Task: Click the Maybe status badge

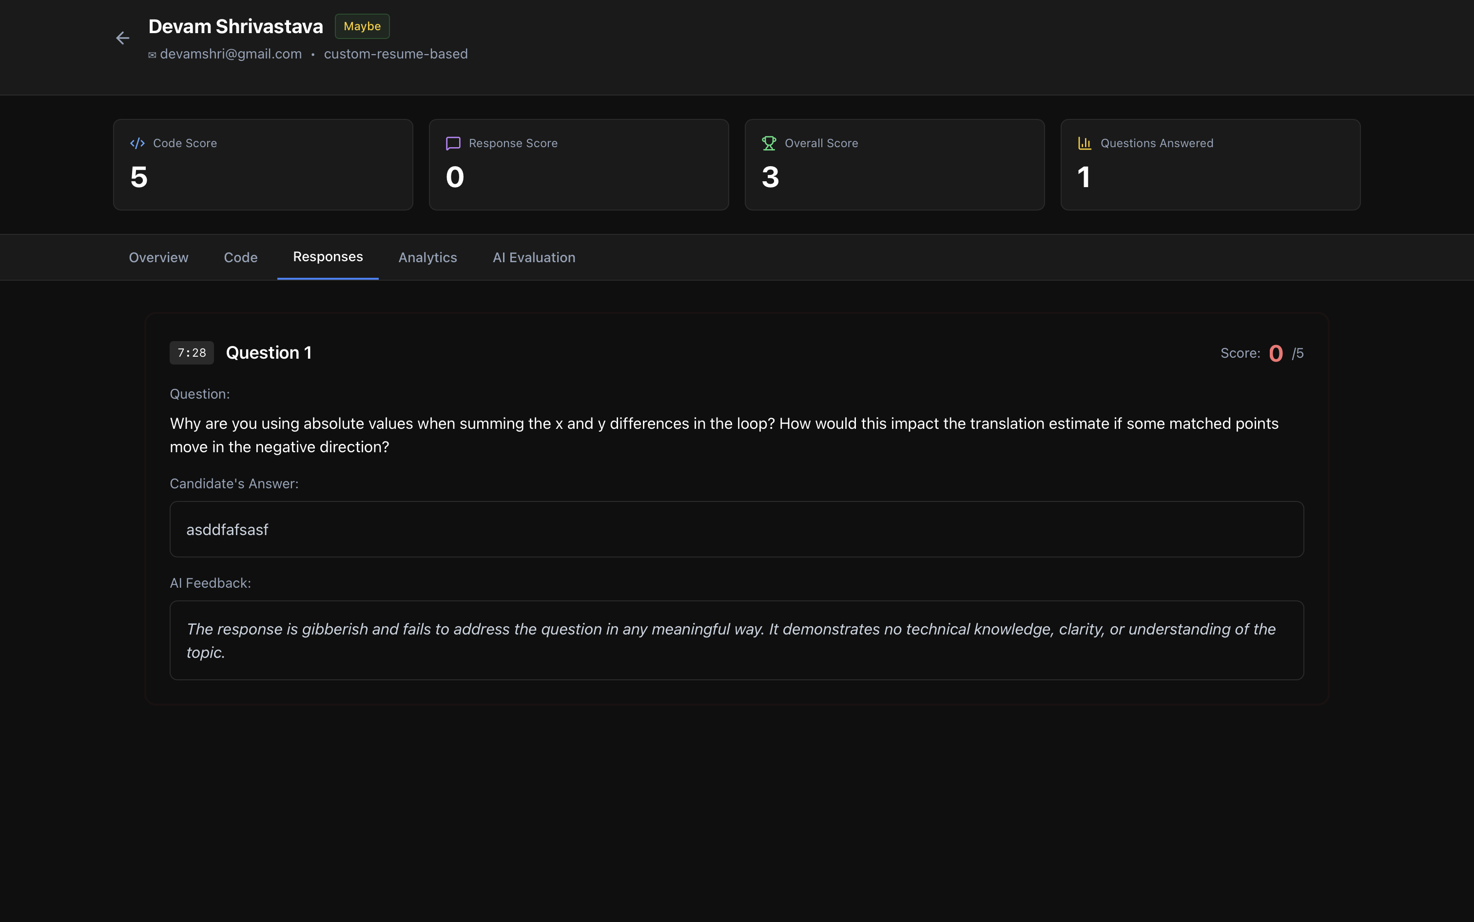Action: pos(362,26)
